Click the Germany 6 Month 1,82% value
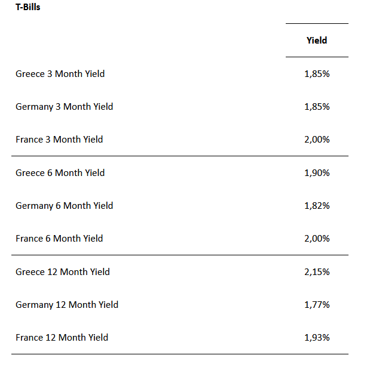The image size is (373, 386). coord(317,206)
